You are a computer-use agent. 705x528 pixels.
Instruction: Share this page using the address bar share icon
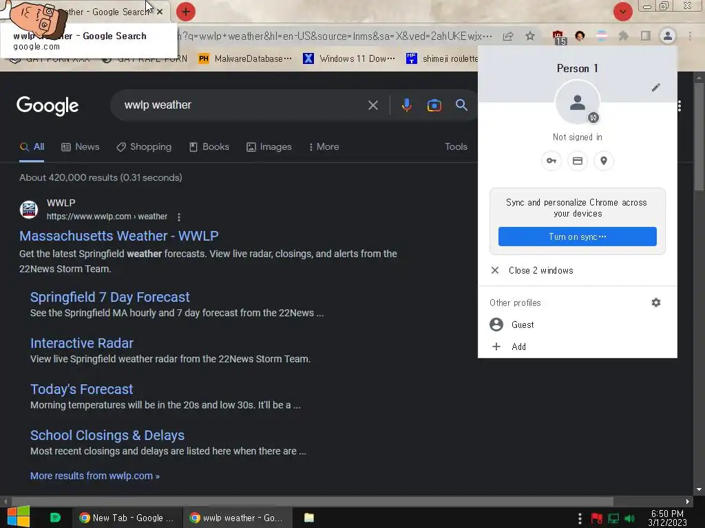point(508,36)
